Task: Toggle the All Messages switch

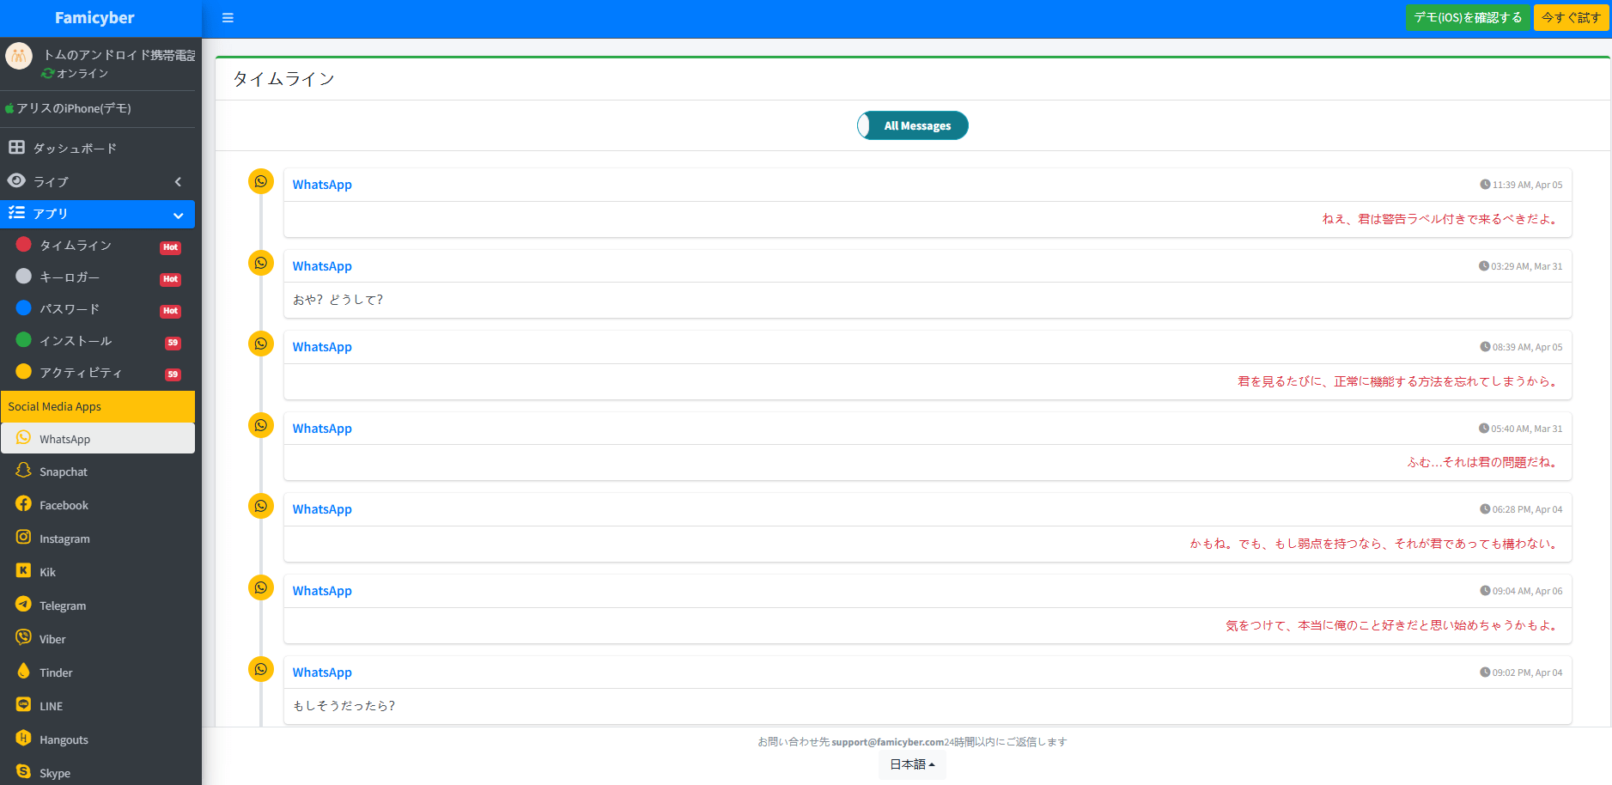Action: tap(913, 125)
